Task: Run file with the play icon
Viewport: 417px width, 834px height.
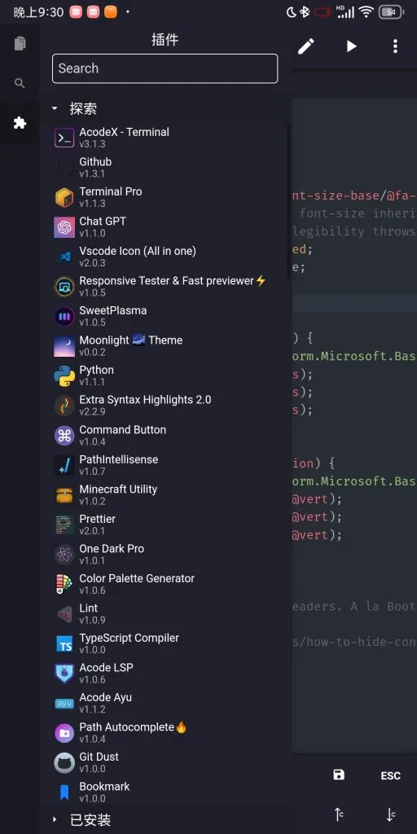Action: click(351, 46)
